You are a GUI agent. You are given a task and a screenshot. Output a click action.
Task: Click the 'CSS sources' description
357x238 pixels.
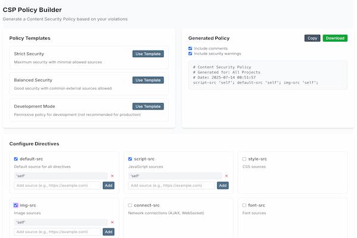[254, 167]
